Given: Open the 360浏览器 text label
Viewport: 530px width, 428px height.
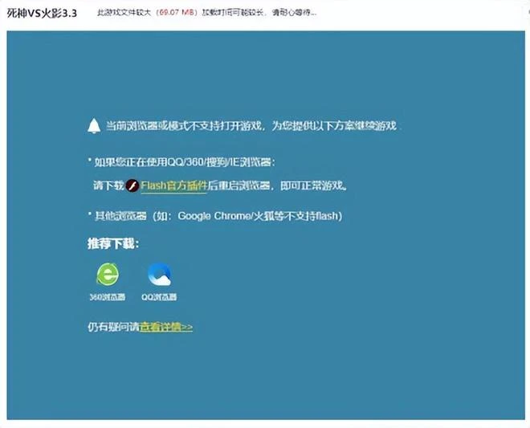Looking at the screenshot, I should point(107,297).
